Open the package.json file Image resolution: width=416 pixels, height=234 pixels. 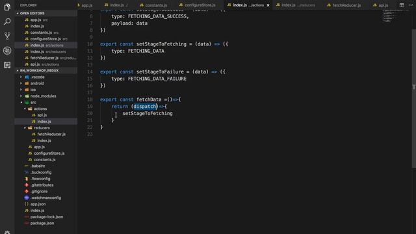[46, 224]
